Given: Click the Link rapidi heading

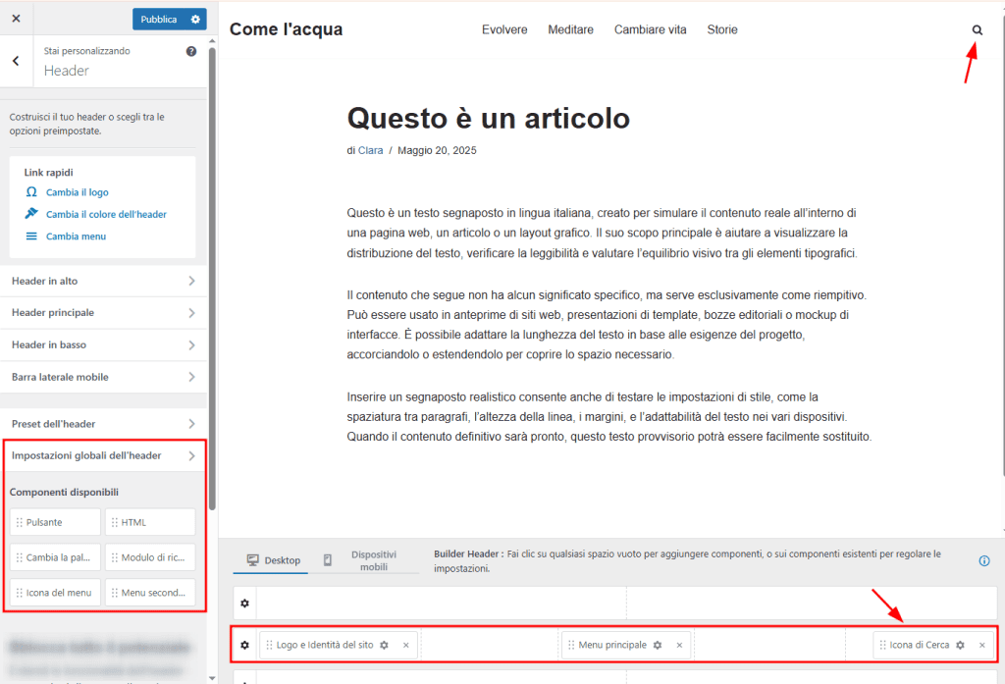Looking at the screenshot, I should coord(49,173).
